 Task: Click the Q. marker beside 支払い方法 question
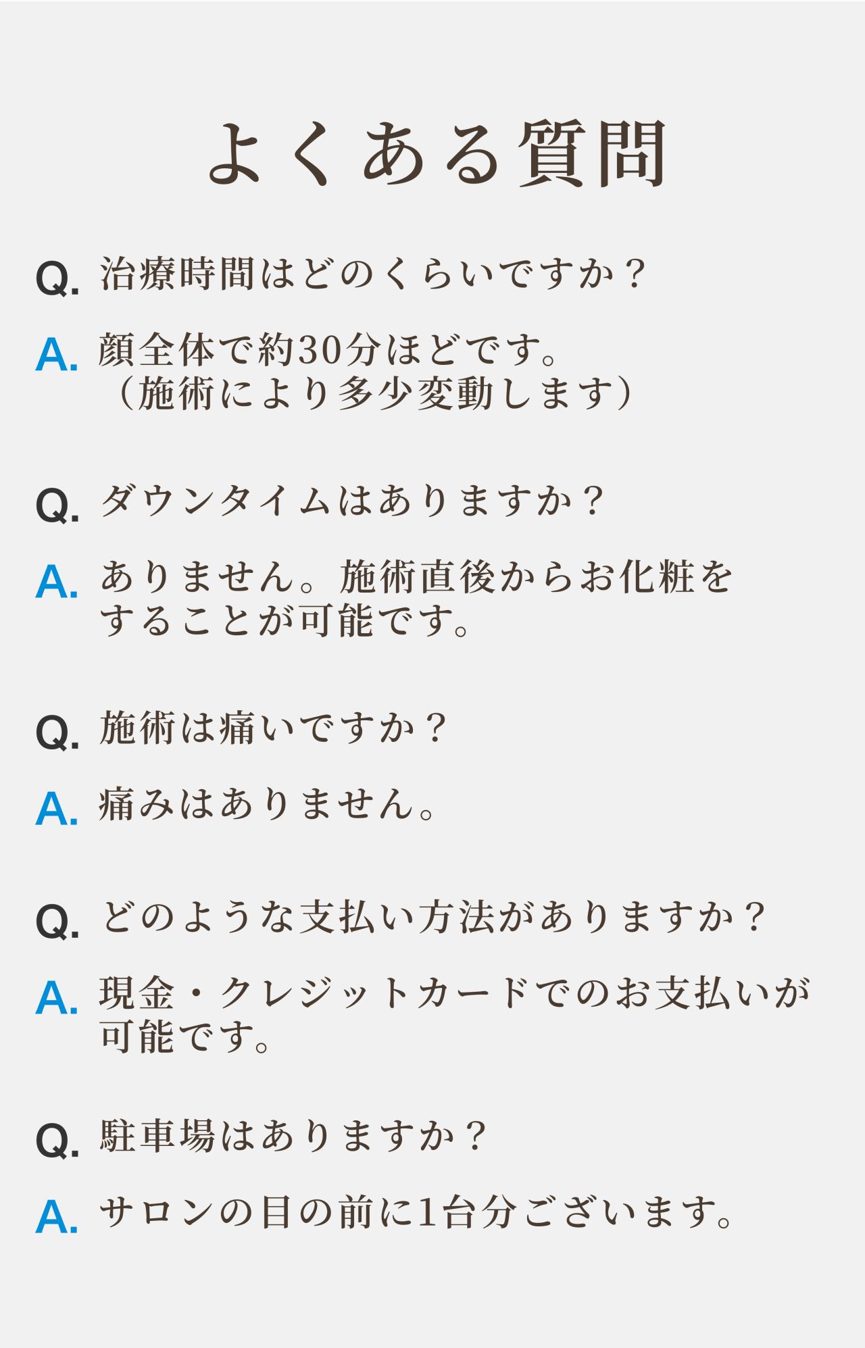[x=57, y=920]
